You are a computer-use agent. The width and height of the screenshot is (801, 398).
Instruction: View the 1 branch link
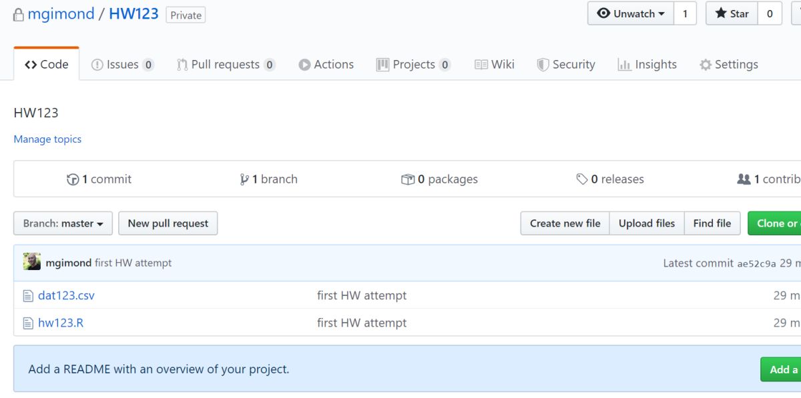point(269,179)
